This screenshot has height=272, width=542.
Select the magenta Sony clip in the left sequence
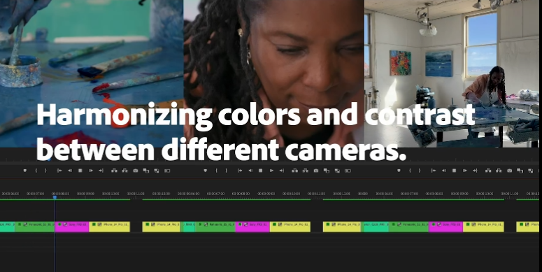[72, 227]
